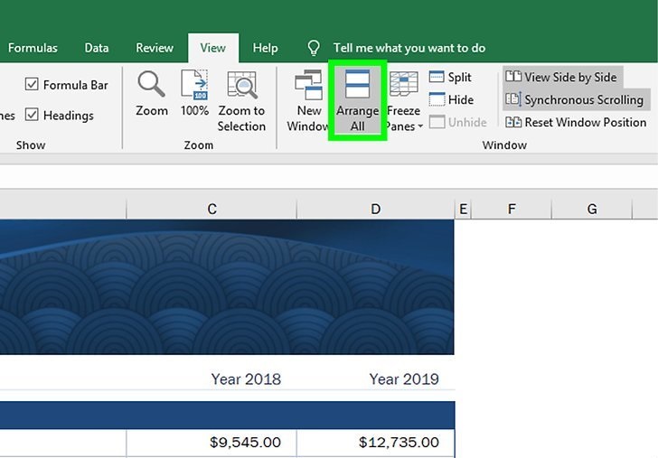
Task: Click the cell containing $9,545.00
Action: (211, 443)
